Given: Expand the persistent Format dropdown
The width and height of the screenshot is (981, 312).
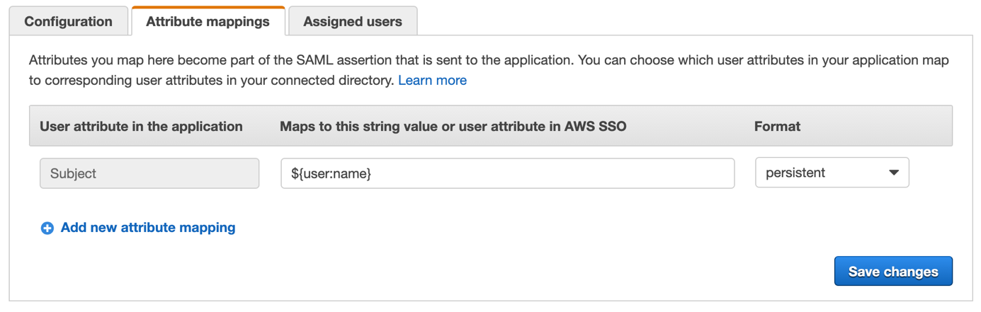Looking at the screenshot, I should [x=832, y=173].
